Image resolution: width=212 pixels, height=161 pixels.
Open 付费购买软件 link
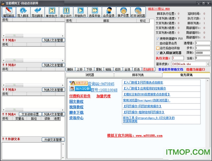80,96
